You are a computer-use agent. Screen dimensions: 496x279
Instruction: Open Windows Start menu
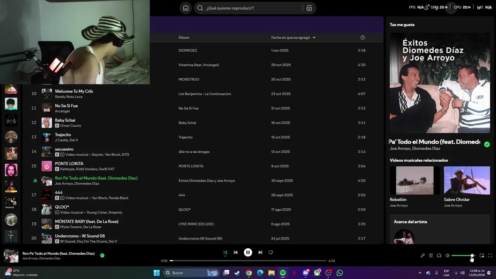click(157, 273)
